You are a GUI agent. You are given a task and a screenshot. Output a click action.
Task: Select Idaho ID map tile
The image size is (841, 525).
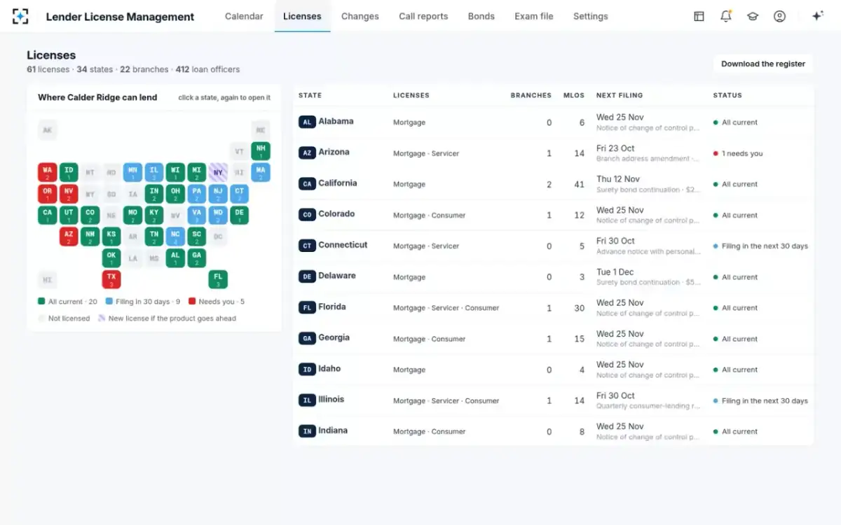click(69, 172)
